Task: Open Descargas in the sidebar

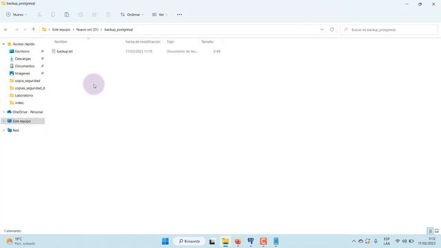Action: [x=23, y=59]
